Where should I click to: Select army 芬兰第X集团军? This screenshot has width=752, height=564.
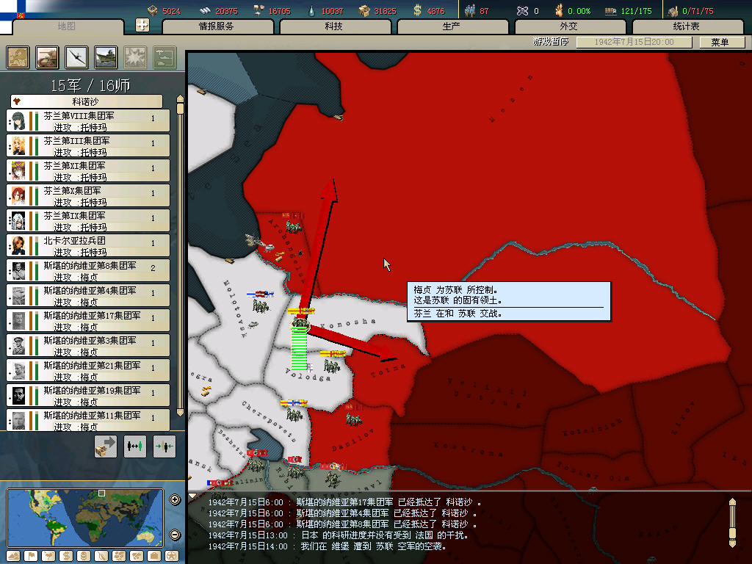(88, 195)
